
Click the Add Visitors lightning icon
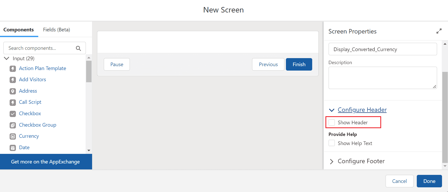pos(13,80)
